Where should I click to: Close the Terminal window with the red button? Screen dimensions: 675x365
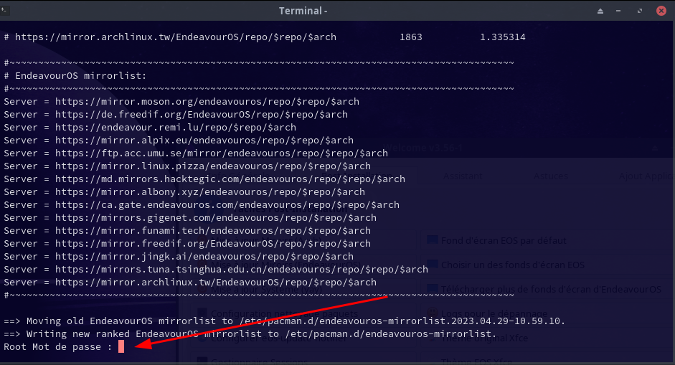pyautogui.click(x=660, y=11)
